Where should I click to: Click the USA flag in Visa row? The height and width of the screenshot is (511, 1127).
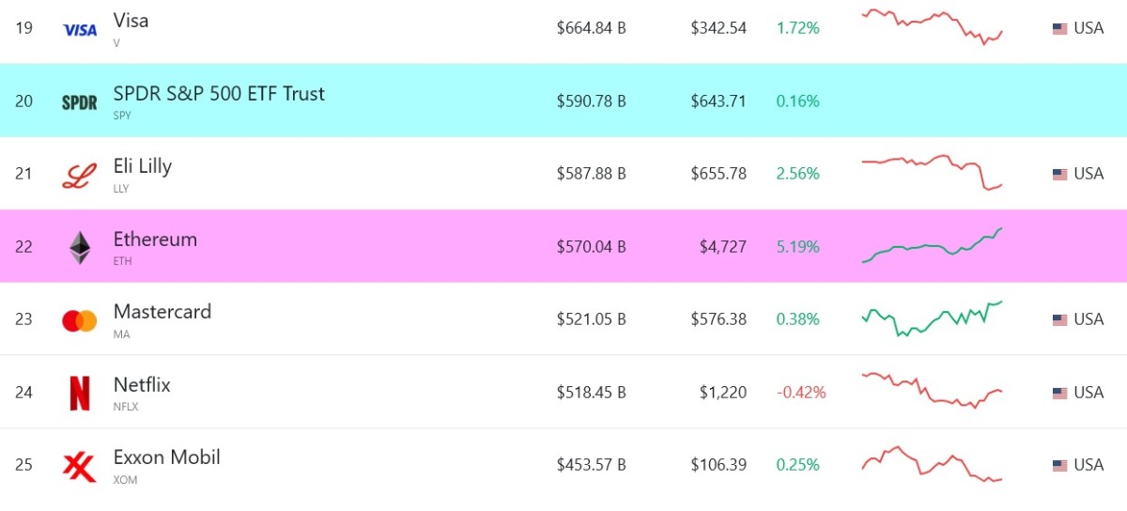1059,28
